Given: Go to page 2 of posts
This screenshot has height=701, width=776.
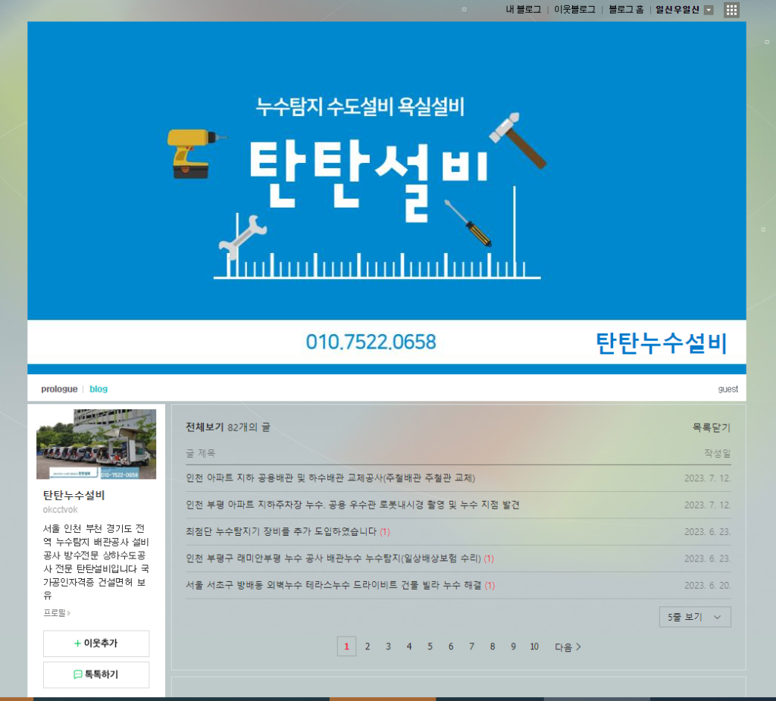Looking at the screenshot, I should point(368,646).
